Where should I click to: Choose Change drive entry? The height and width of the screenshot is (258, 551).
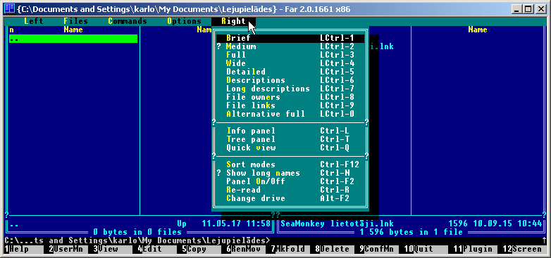pyautogui.click(x=290, y=198)
